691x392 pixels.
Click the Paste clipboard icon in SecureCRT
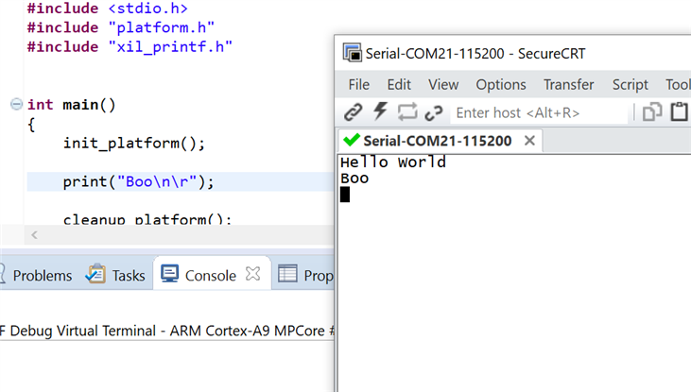pos(679,111)
